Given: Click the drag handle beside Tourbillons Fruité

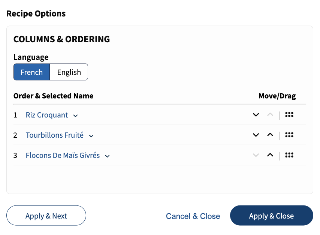Looking at the screenshot, I should tap(289, 135).
